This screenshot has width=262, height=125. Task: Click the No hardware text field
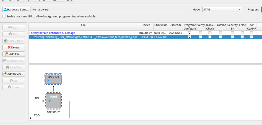[109, 10]
